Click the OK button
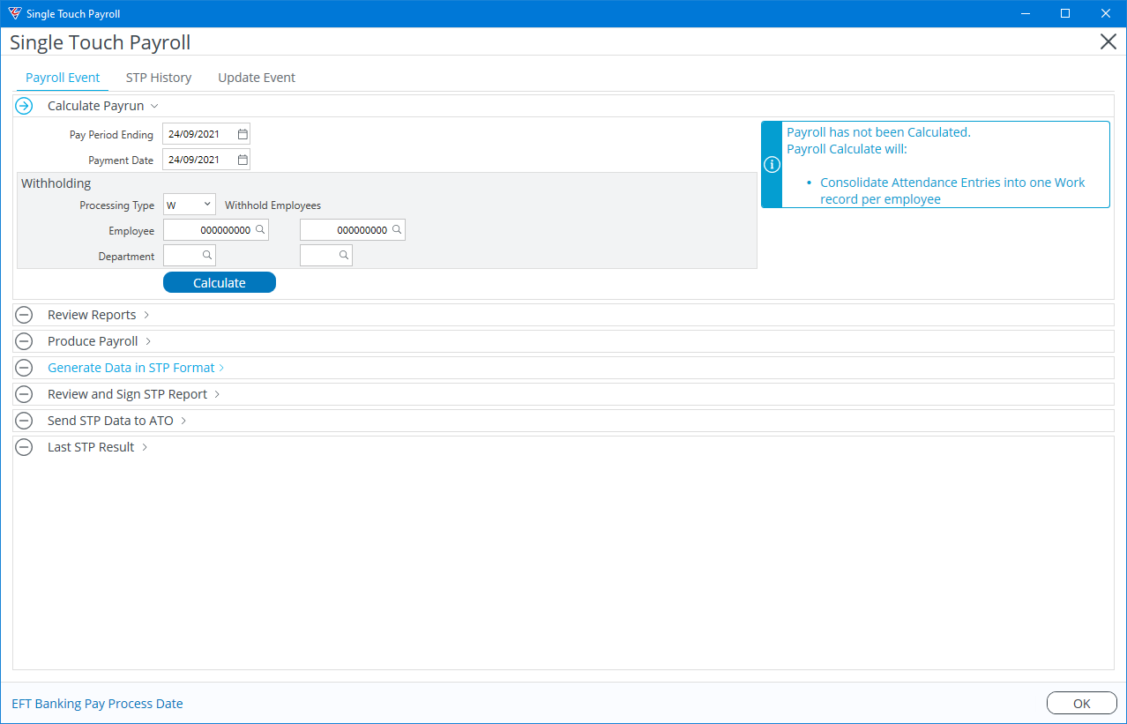 (x=1082, y=703)
